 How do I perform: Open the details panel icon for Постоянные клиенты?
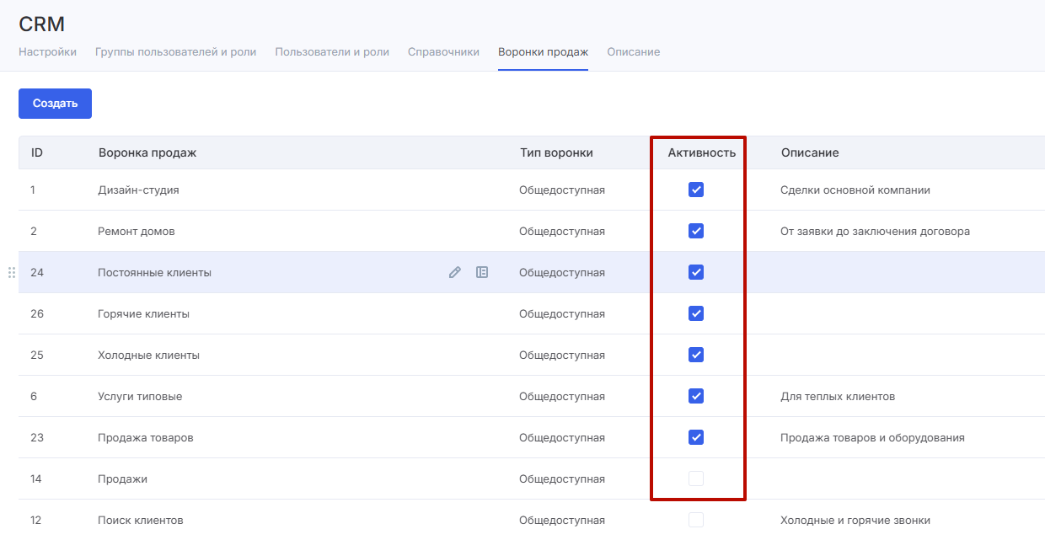[482, 272]
